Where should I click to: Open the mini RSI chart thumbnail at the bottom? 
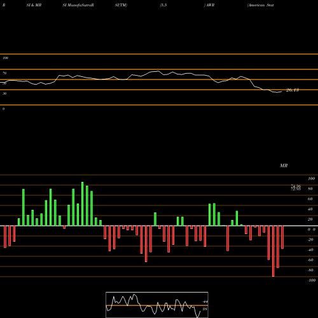tap(157, 305)
